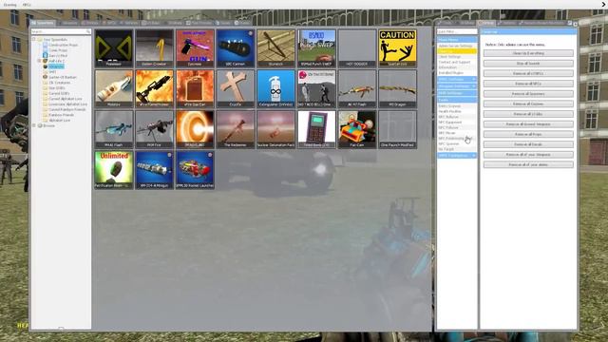Click the Stop all Sounds button

[528, 64]
